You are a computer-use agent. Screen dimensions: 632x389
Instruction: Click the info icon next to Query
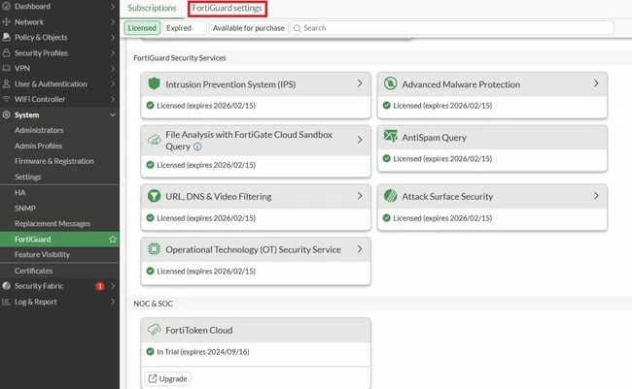pos(197,146)
